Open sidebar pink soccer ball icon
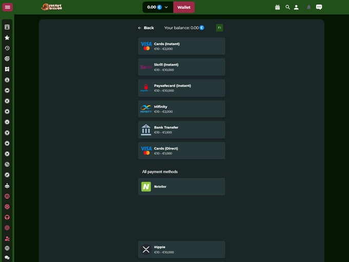The image size is (349, 262). pos(7,207)
